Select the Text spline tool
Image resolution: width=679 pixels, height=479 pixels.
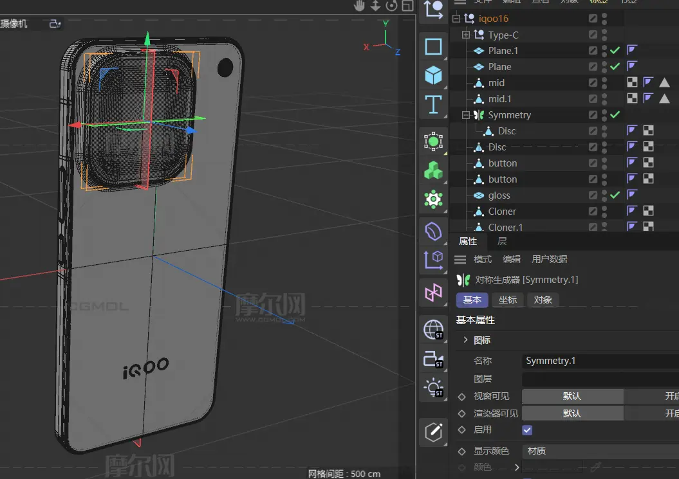point(433,104)
